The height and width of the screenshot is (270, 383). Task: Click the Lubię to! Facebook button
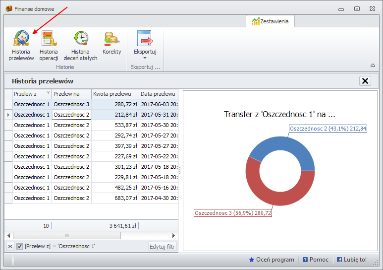[x=352, y=260]
